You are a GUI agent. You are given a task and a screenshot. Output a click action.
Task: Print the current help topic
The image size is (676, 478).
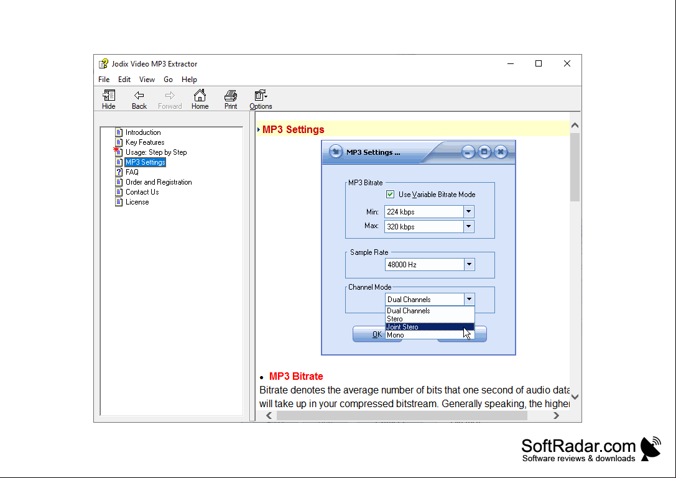coord(231,99)
